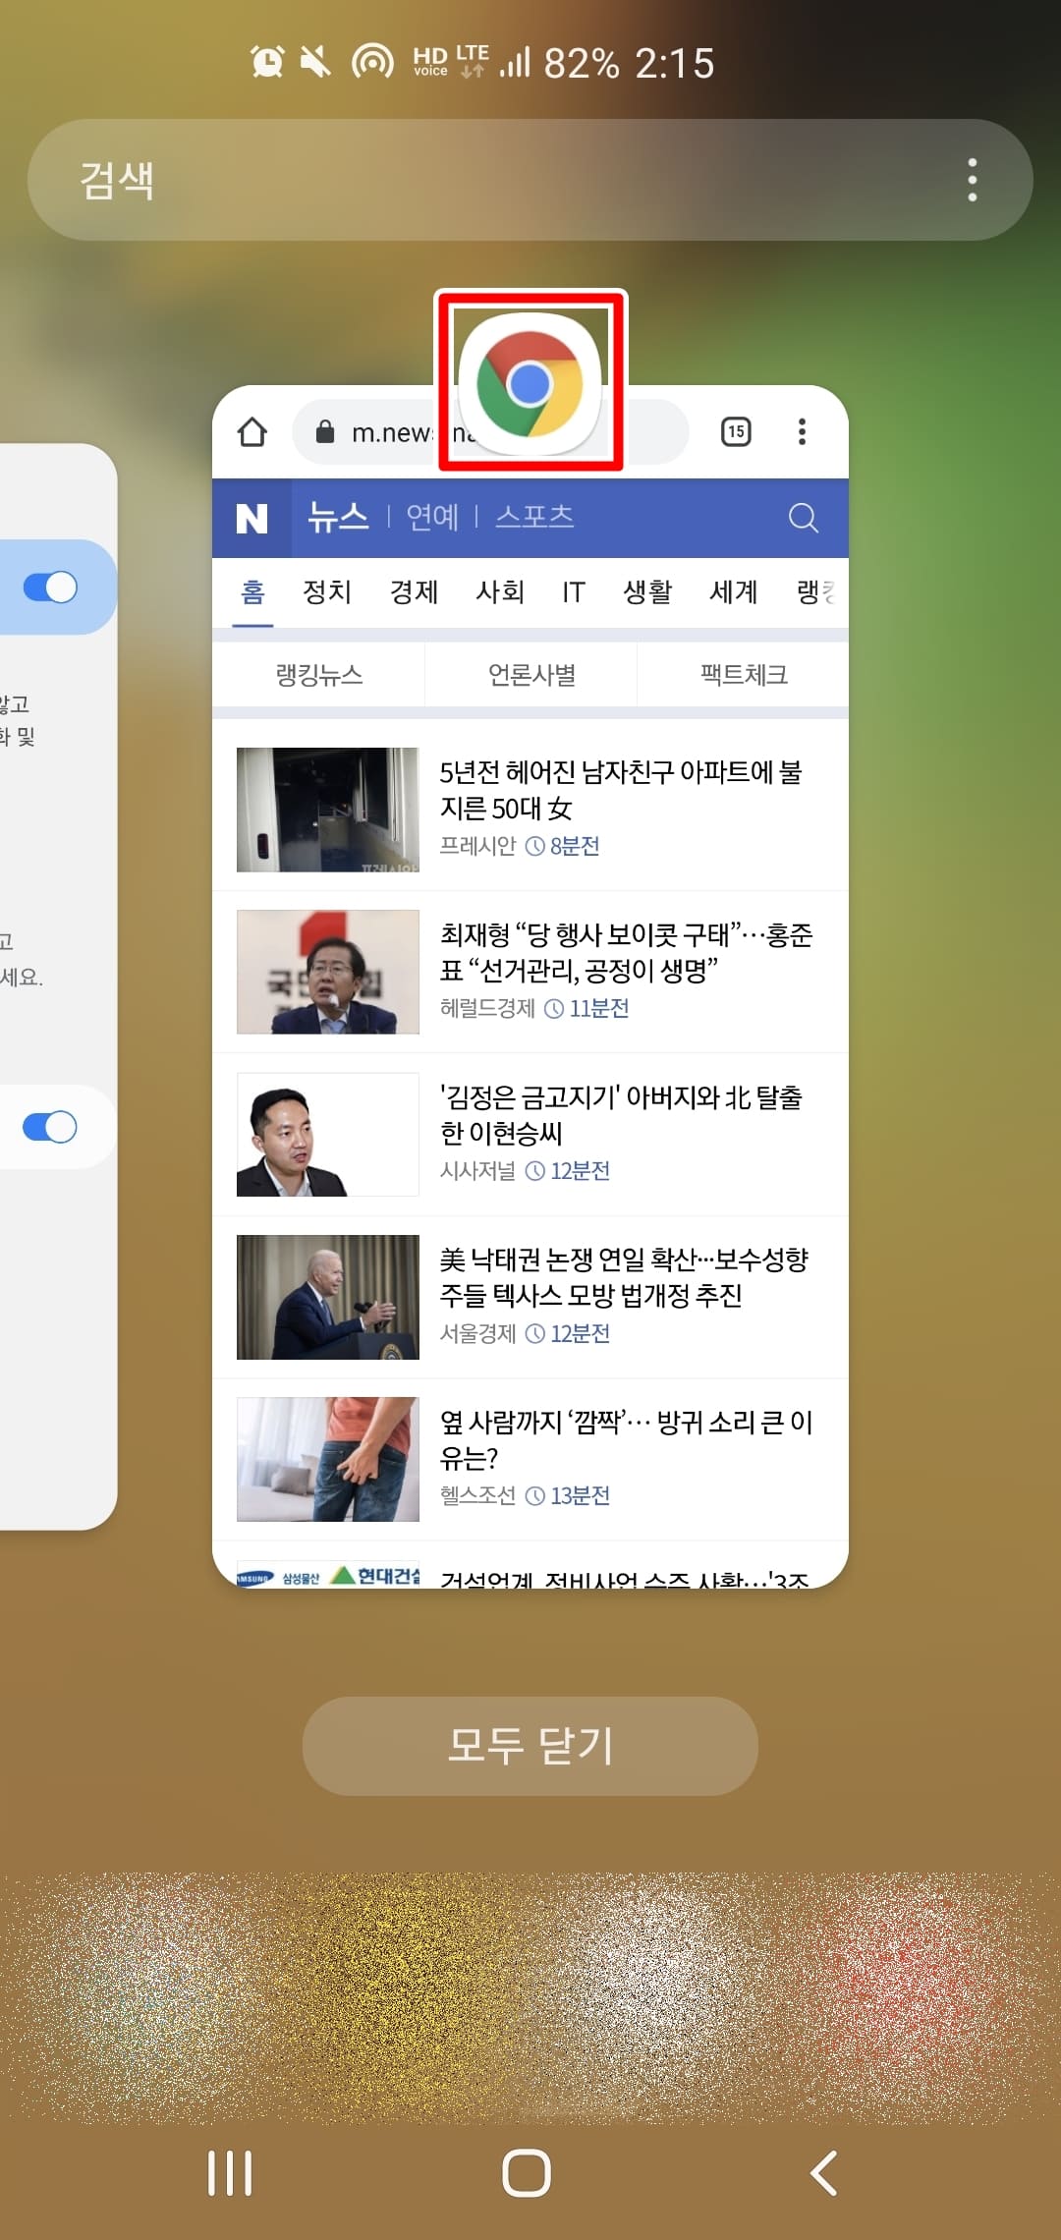
Task: Toggle the upper switch in the left app card
Action: [50, 588]
